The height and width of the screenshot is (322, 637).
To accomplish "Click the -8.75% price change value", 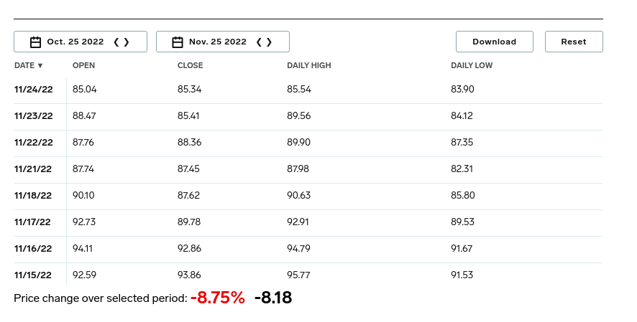I will tap(218, 298).
